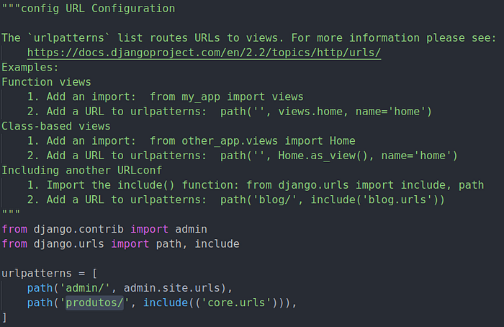Open the docs.djangoproject.com URL link

pos(204,53)
